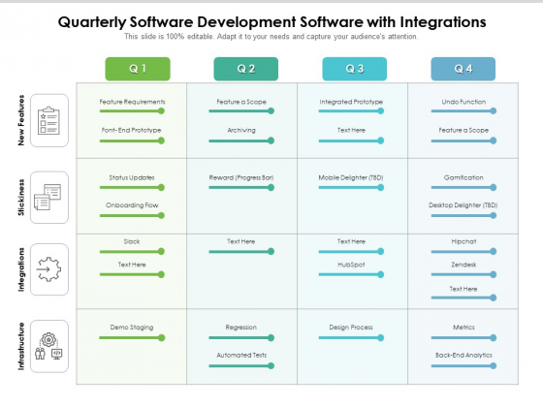Select the Integrated Prototype label
Viewport: 543px width, 407px height.
tap(351, 102)
